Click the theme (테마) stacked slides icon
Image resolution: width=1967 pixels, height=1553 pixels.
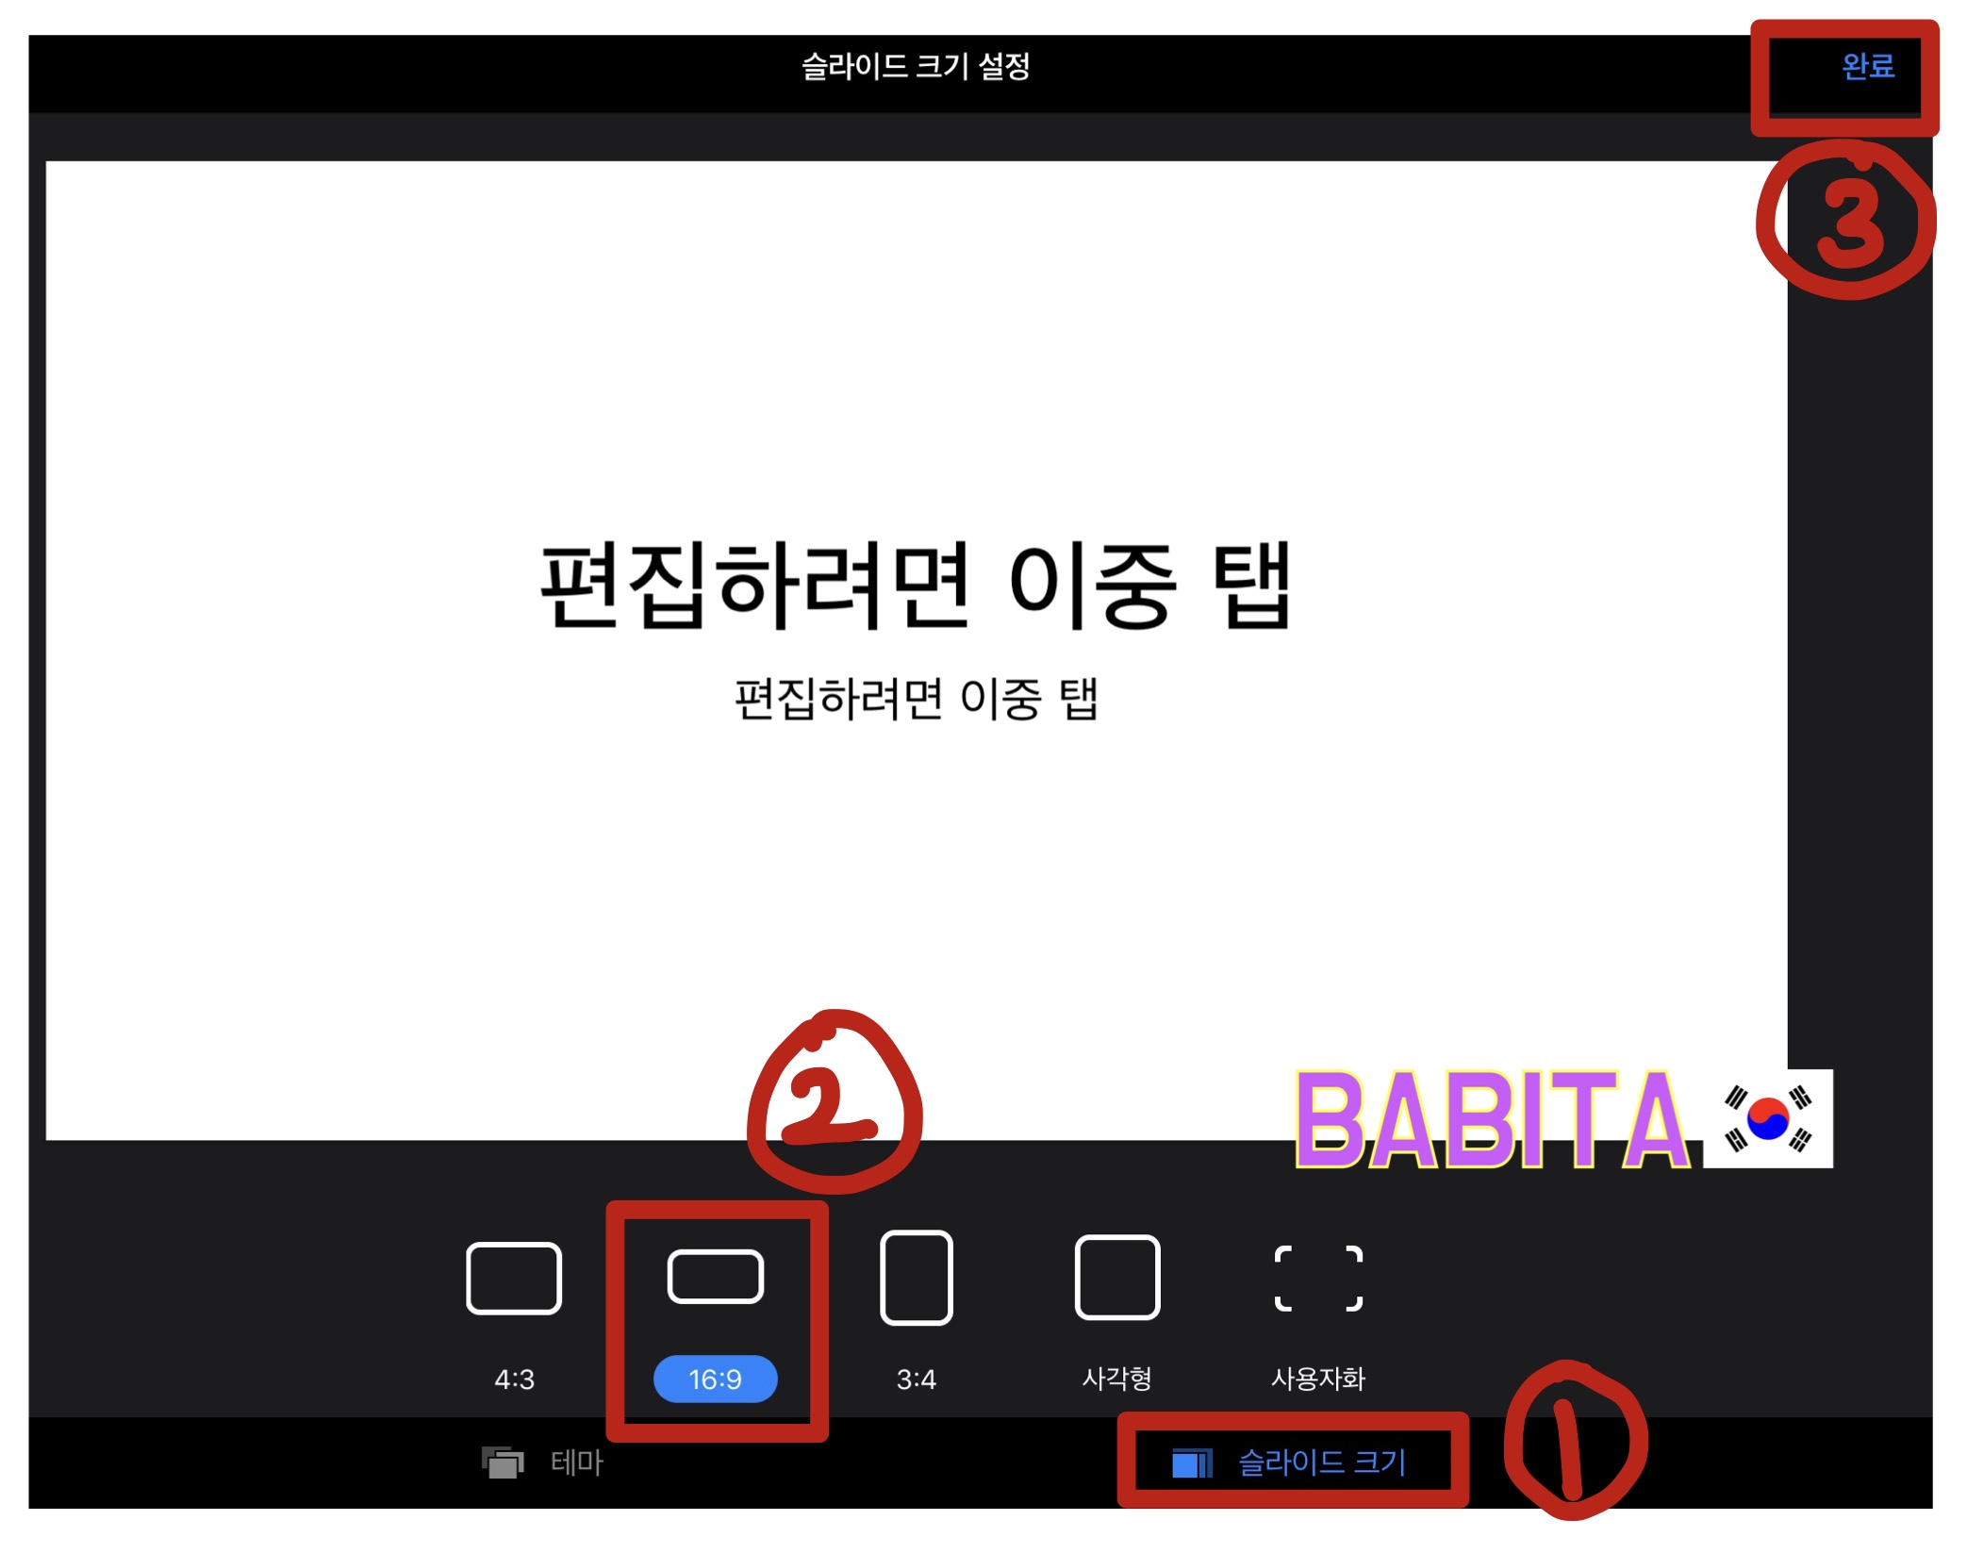503,1462
